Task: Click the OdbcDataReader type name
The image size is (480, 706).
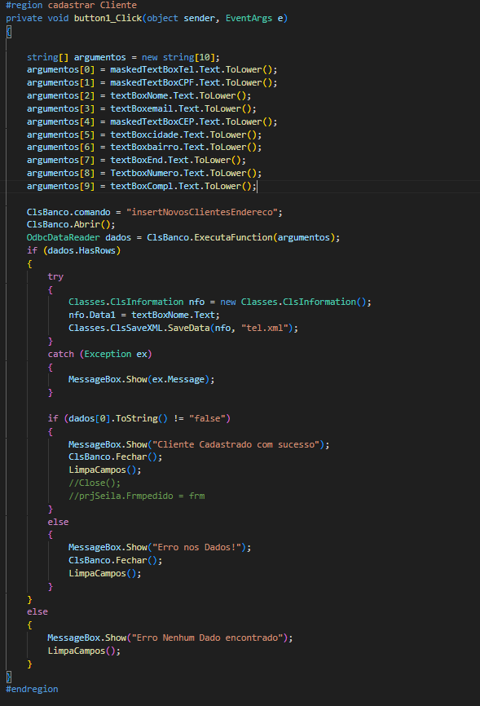Action: coord(63,238)
